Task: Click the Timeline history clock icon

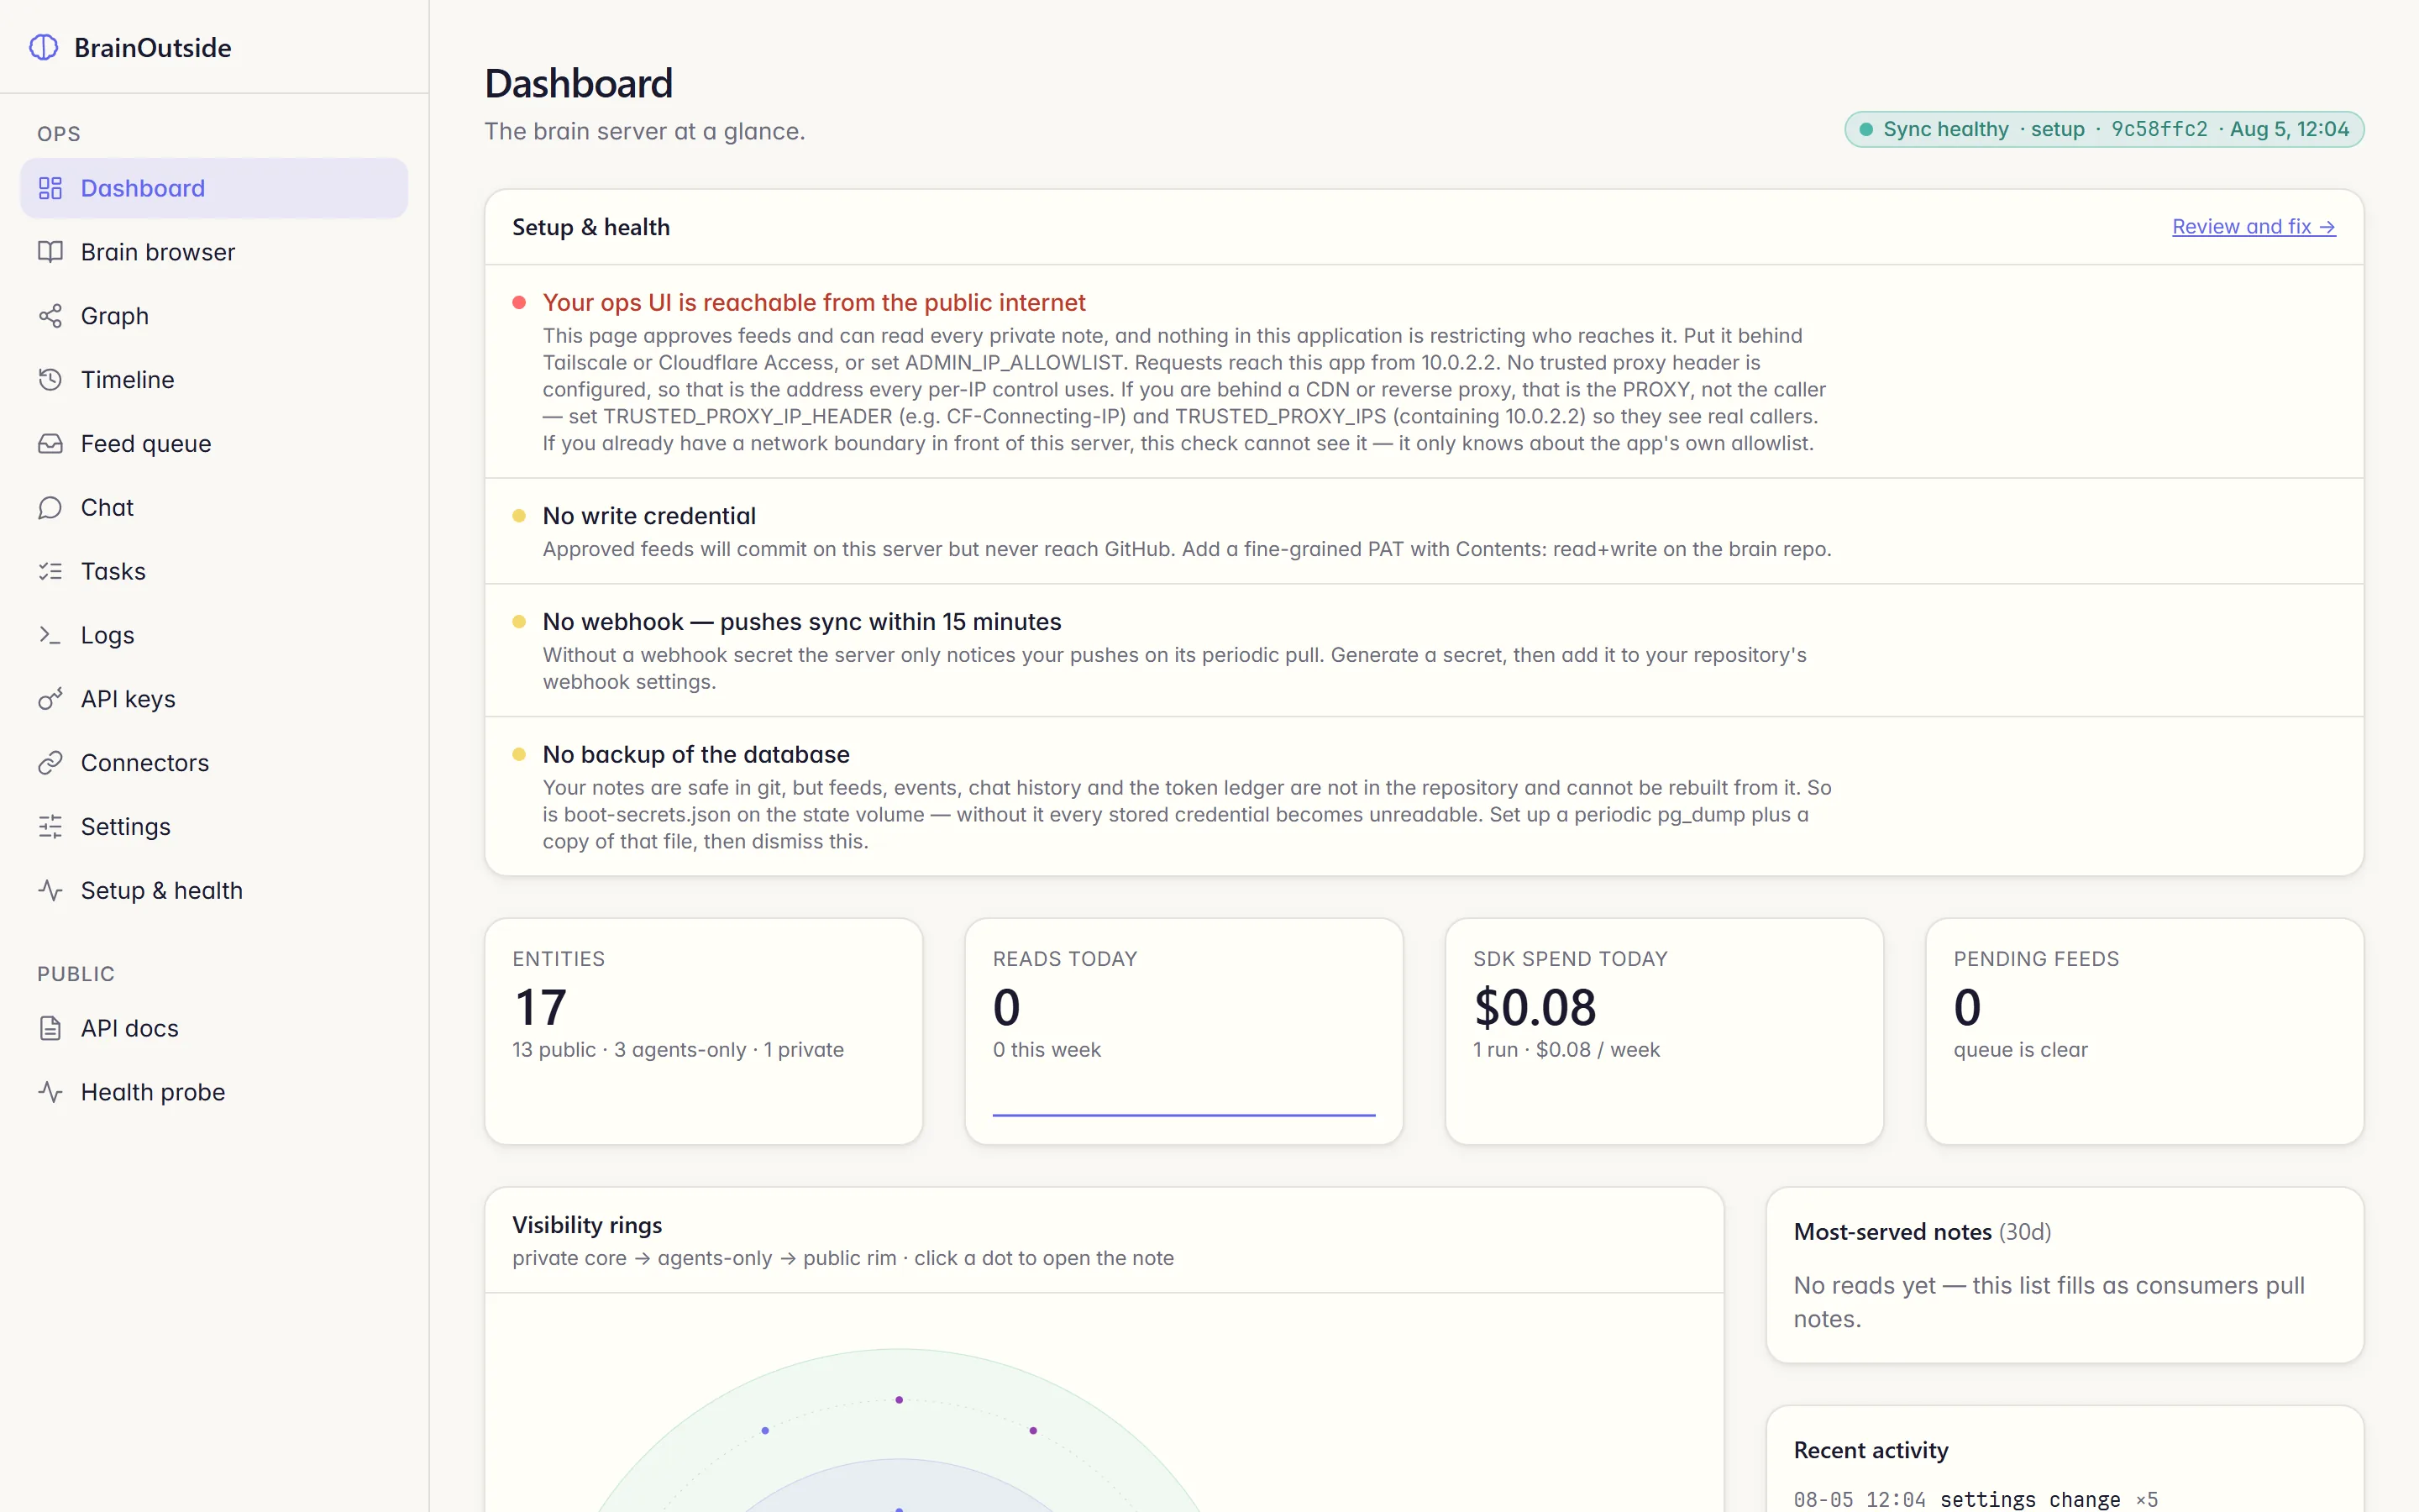Action: [50, 380]
